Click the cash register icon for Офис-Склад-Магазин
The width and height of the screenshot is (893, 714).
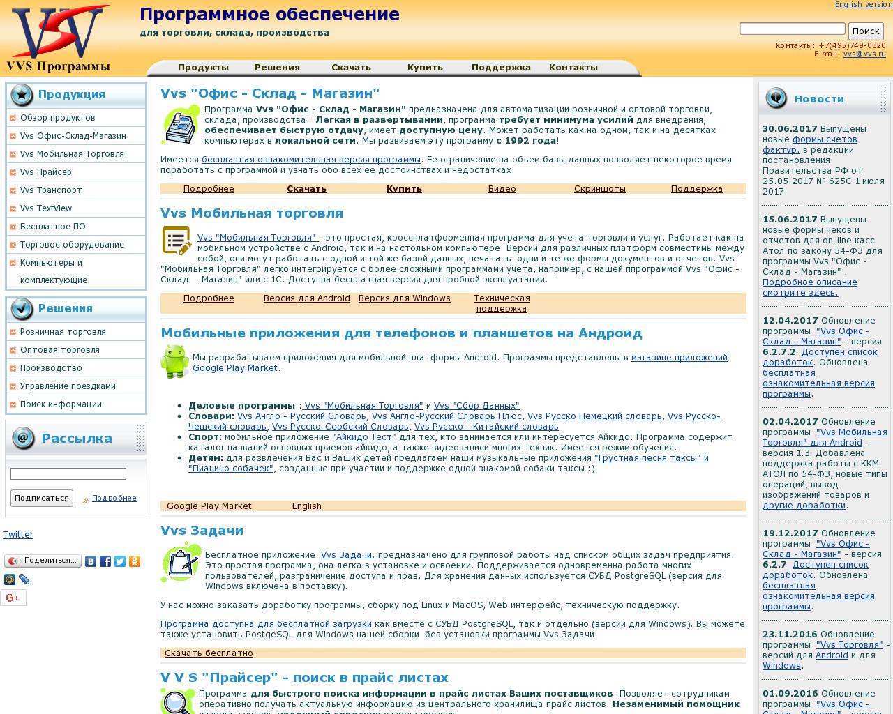pyautogui.click(x=181, y=125)
